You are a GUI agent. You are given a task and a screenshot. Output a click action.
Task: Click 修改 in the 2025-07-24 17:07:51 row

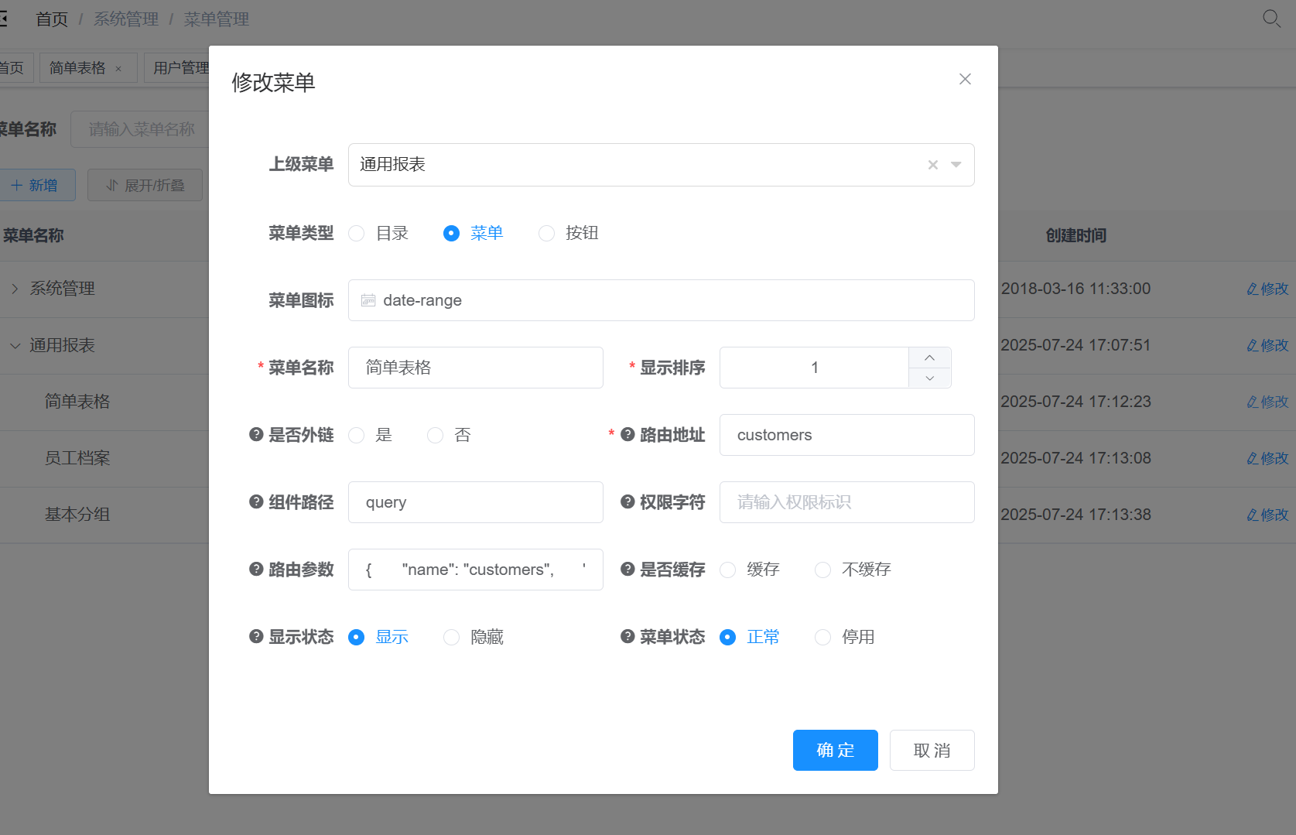pyautogui.click(x=1267, y=345)
